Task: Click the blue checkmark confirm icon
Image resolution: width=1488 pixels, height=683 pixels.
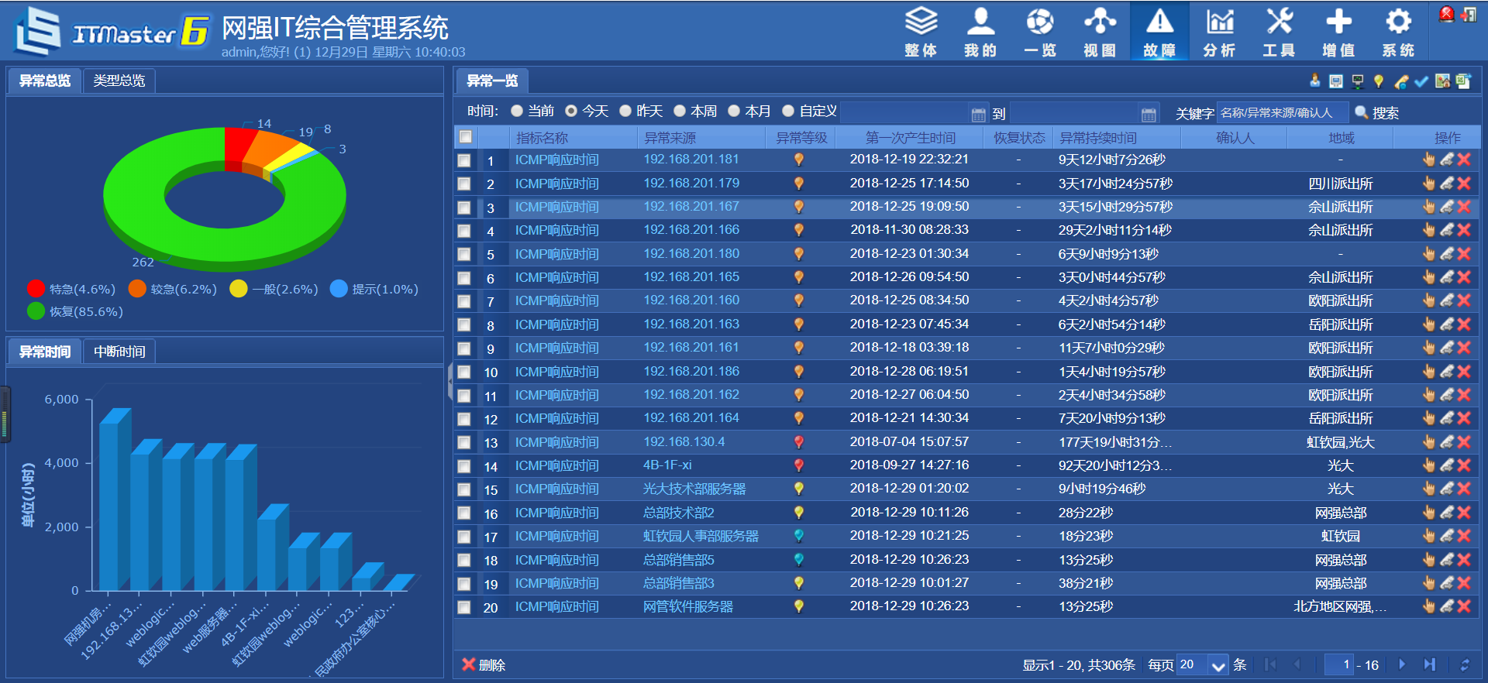Action: point(1421,81)
